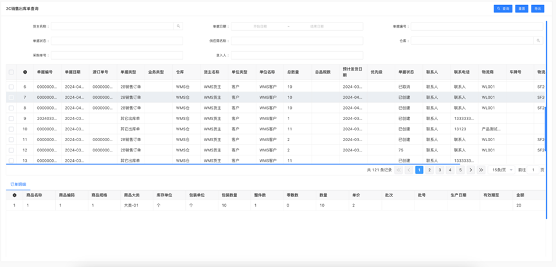Click the 单据编号 input field
Viewport: 556px width, 267px height.
[476, 26]
